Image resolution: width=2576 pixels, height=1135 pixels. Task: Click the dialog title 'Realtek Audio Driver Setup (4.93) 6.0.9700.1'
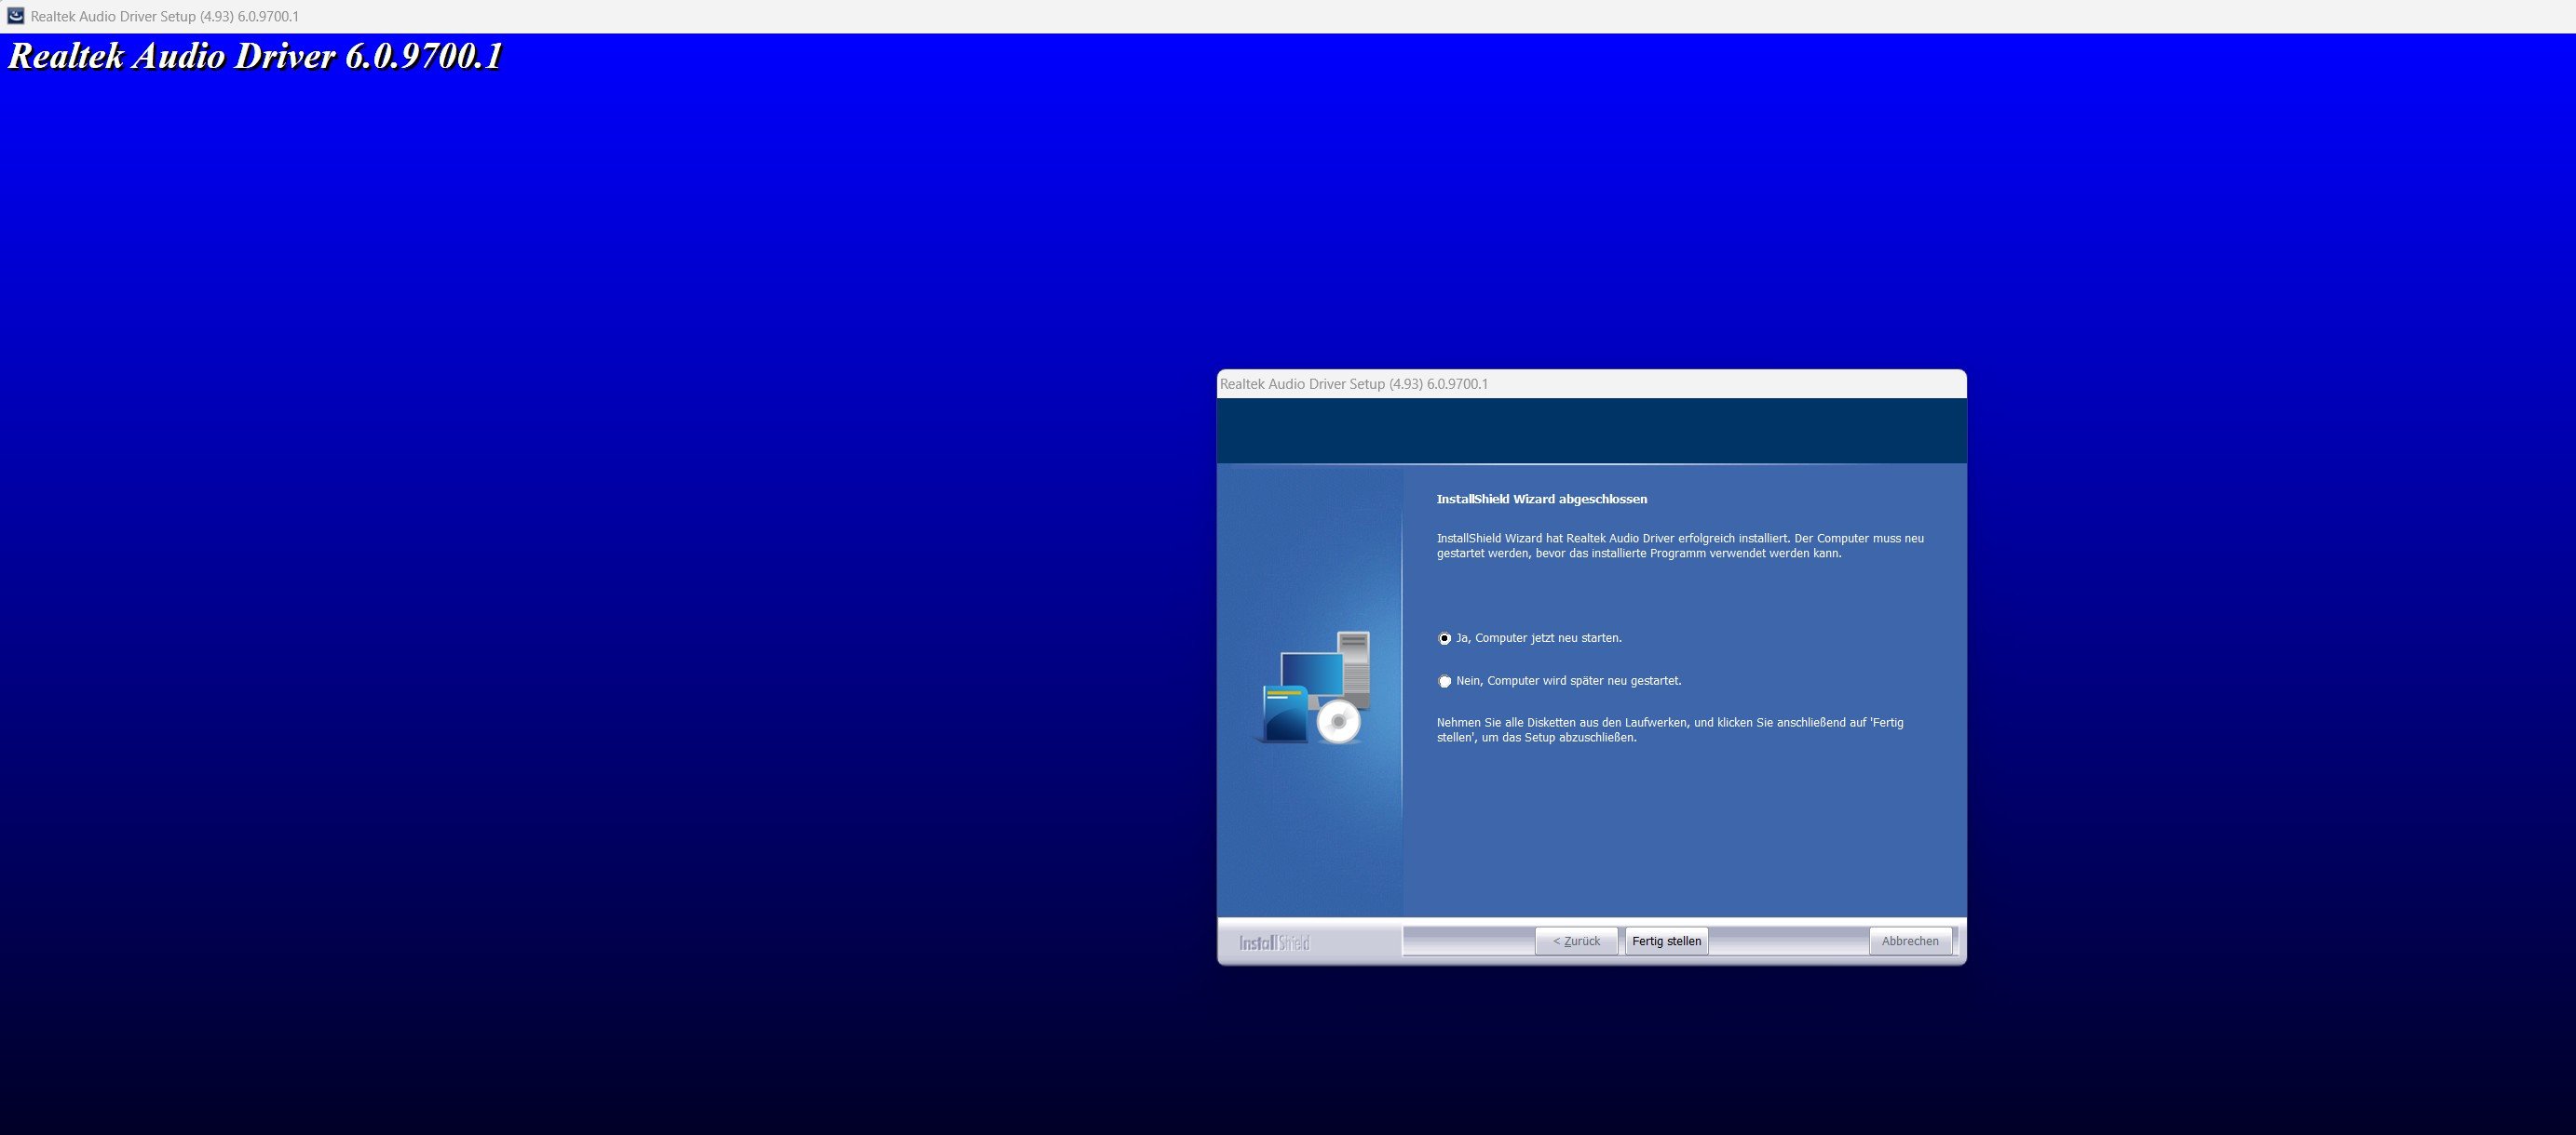point(1354,383)
